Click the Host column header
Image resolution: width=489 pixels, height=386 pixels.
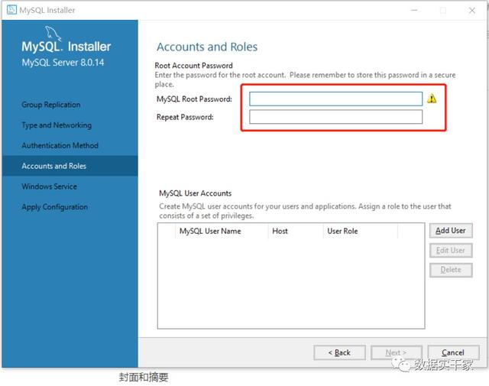coord(296,231)
